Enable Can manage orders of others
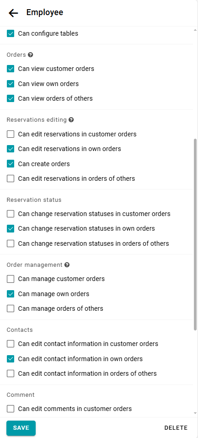The image size is (198, 438). [11, 308]
